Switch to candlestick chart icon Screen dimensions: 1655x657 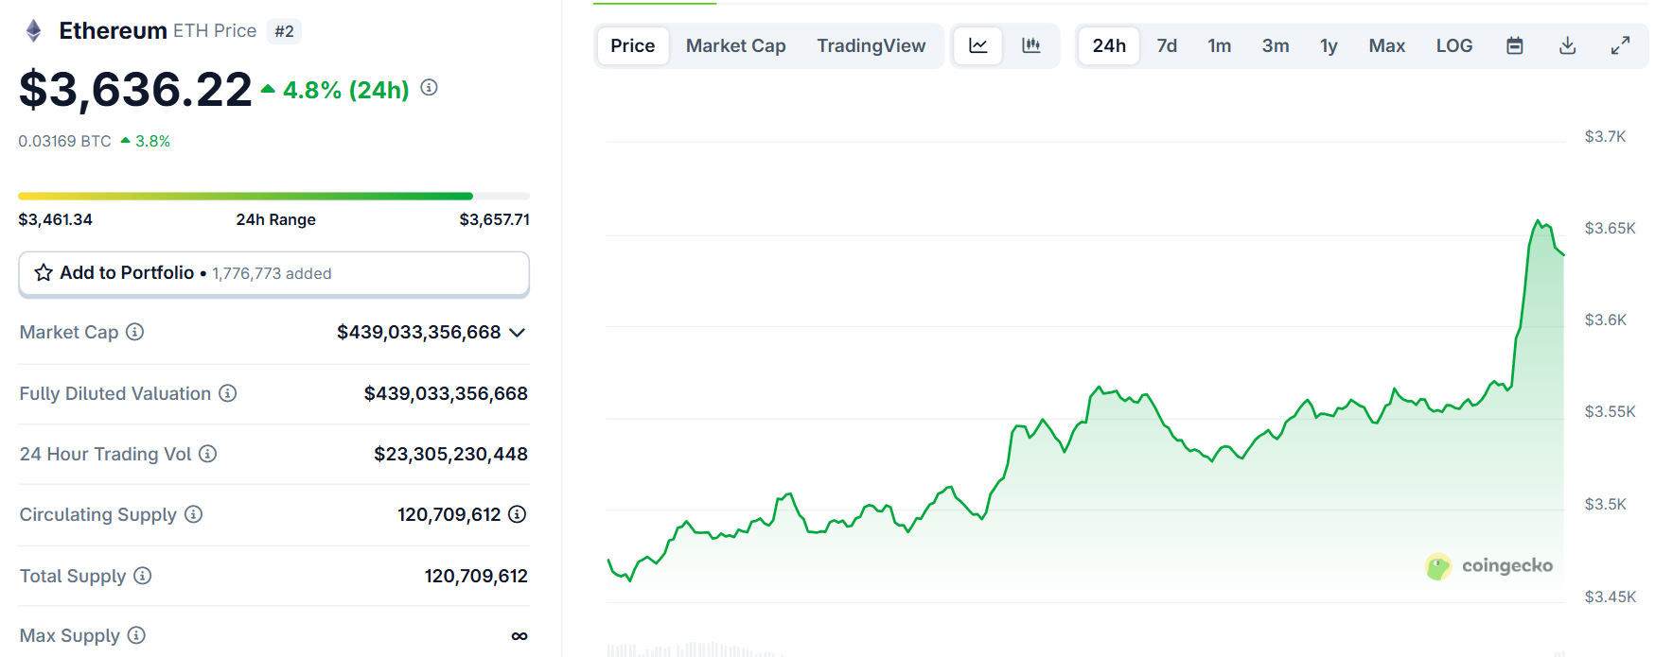pos(1031,45)
